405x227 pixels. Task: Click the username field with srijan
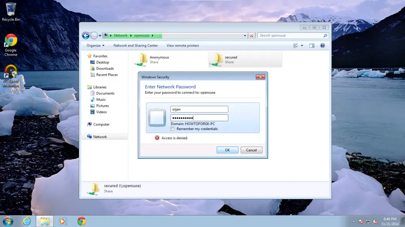pyautogui.click(x=199, y=109)
